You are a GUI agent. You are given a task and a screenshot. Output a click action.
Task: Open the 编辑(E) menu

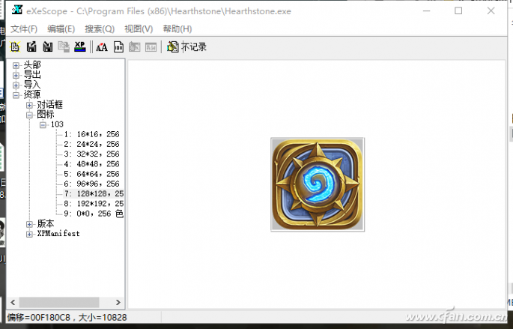(61, 28)
